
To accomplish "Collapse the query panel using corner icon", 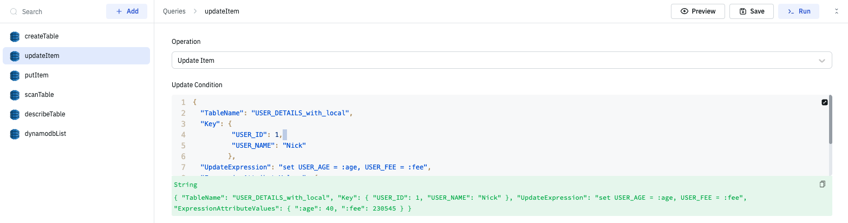I will click(x=837, y=11).
